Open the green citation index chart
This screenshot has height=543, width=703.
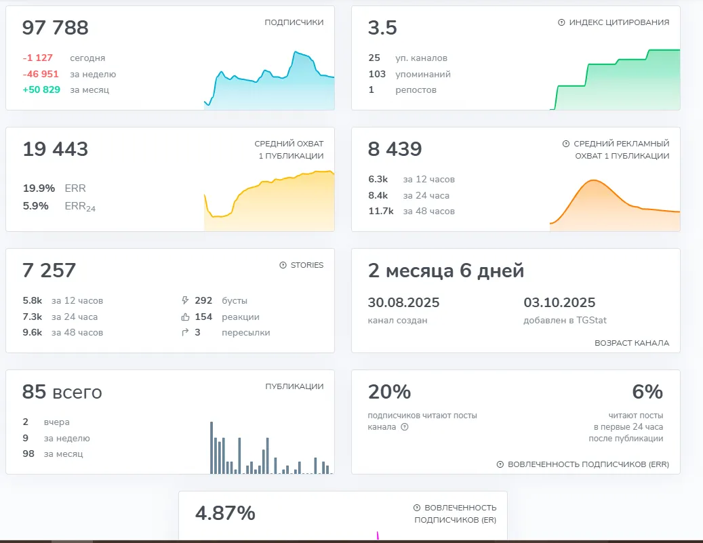click(615, 80)
